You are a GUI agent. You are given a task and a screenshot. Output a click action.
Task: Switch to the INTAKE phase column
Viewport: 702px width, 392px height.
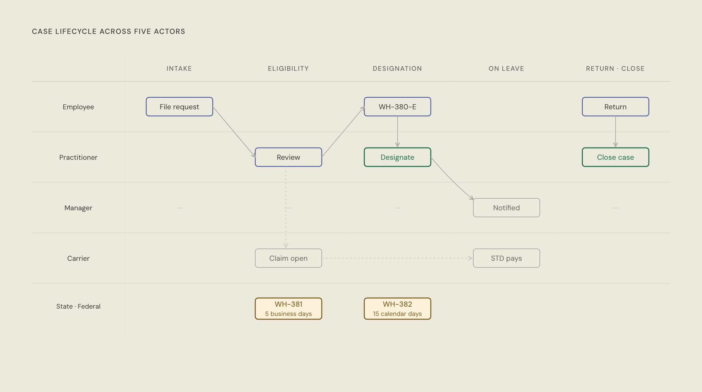tap(179, 68)
